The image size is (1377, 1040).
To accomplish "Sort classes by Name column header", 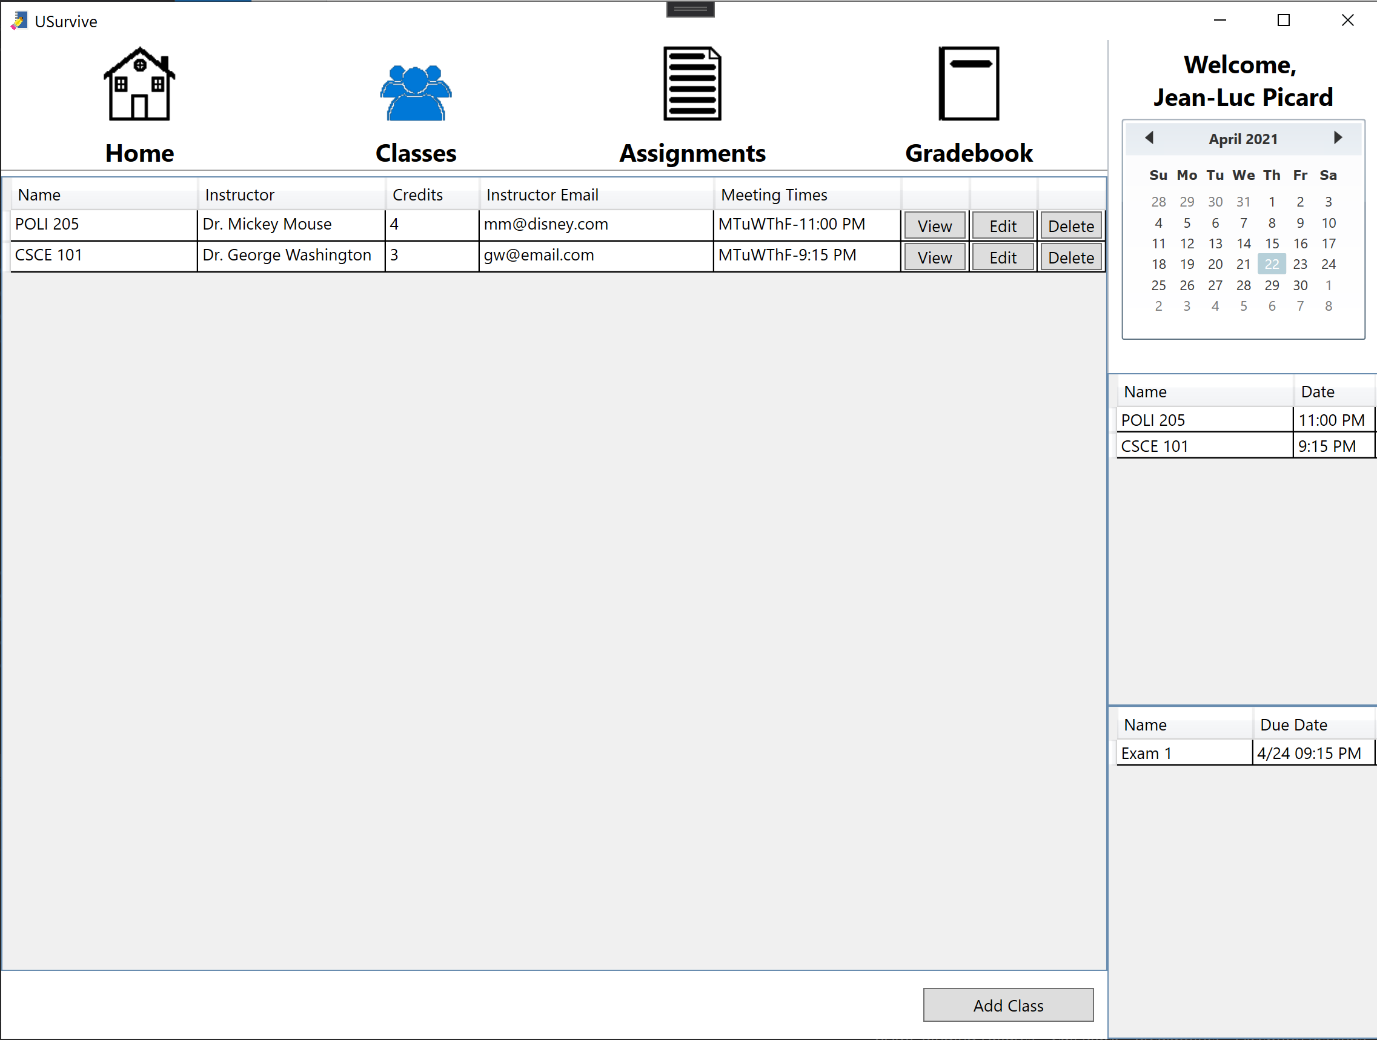I will tap(104, 195).
